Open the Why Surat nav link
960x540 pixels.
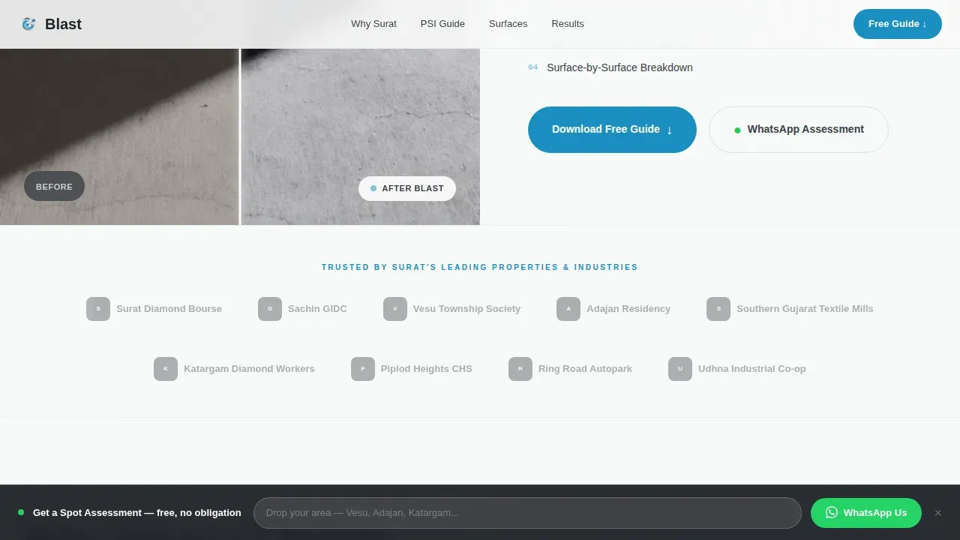click(x=373, y=24)
